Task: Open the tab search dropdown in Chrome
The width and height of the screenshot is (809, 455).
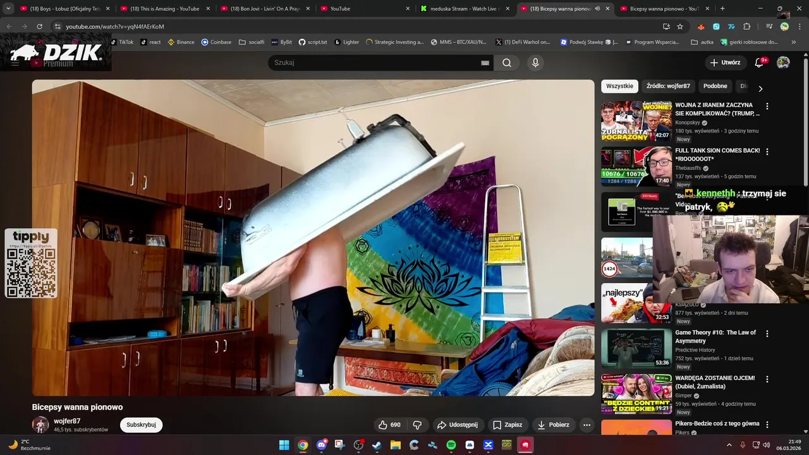Action: pos(8,9)
